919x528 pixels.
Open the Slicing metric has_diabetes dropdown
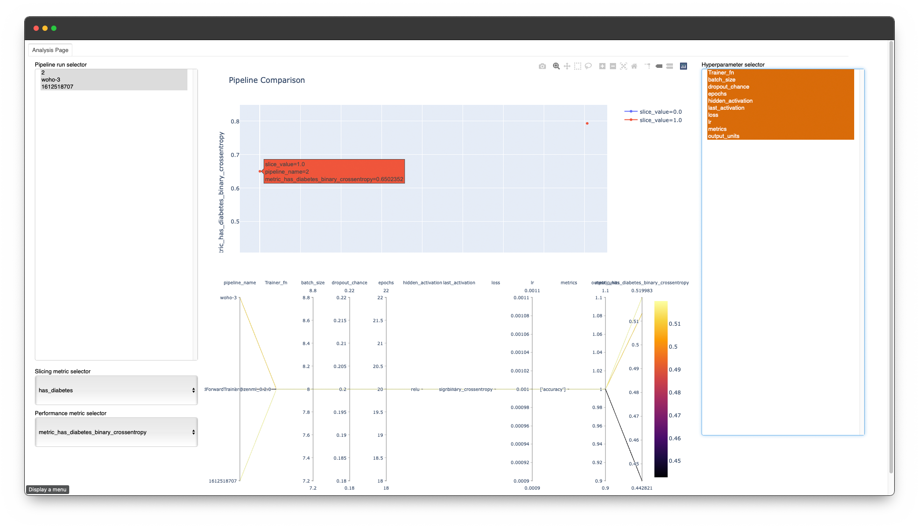pos(116,390)
